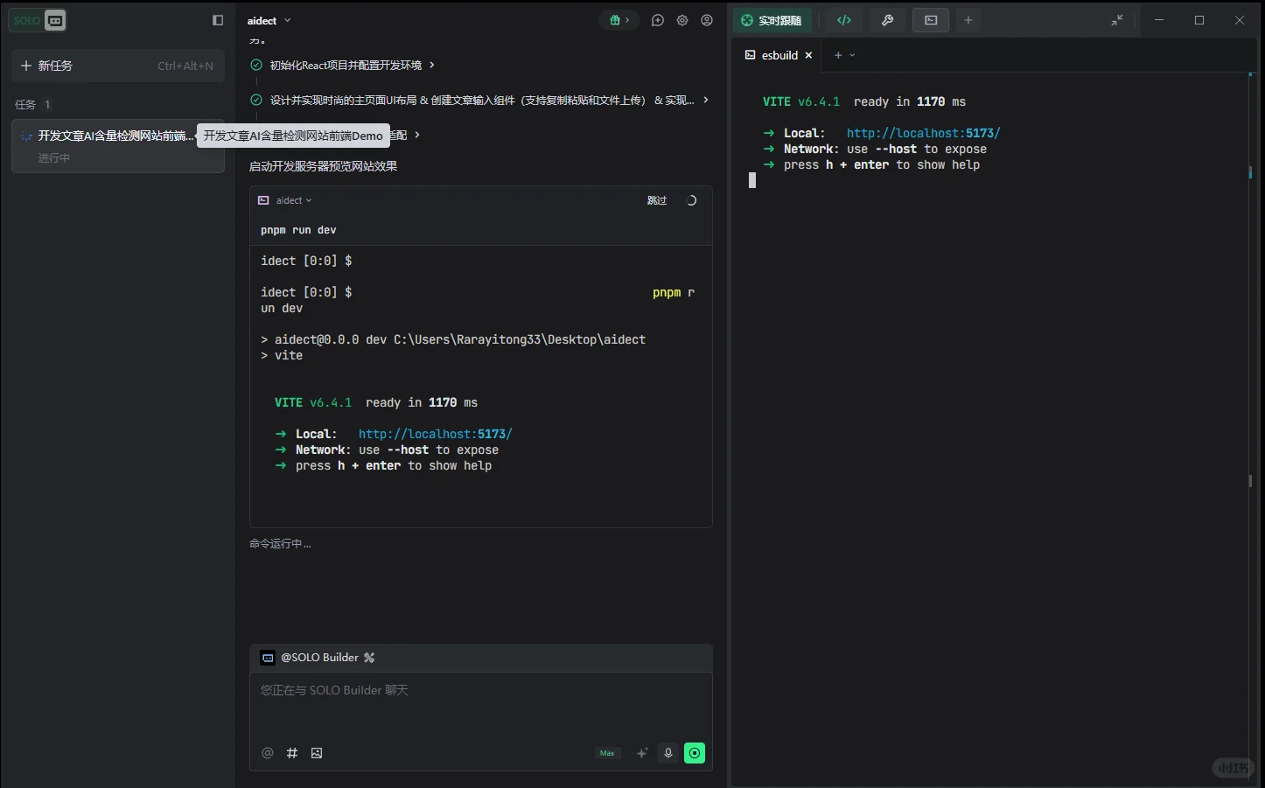Viewport: 1265px width, 788px height.
Task: Open SOLO Builder tools configuration icon
Action: click(x=369, y=658)
